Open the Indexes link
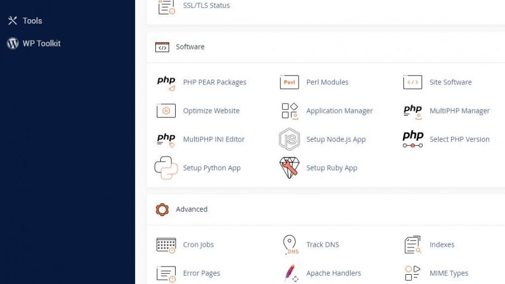 click(442, 245)
